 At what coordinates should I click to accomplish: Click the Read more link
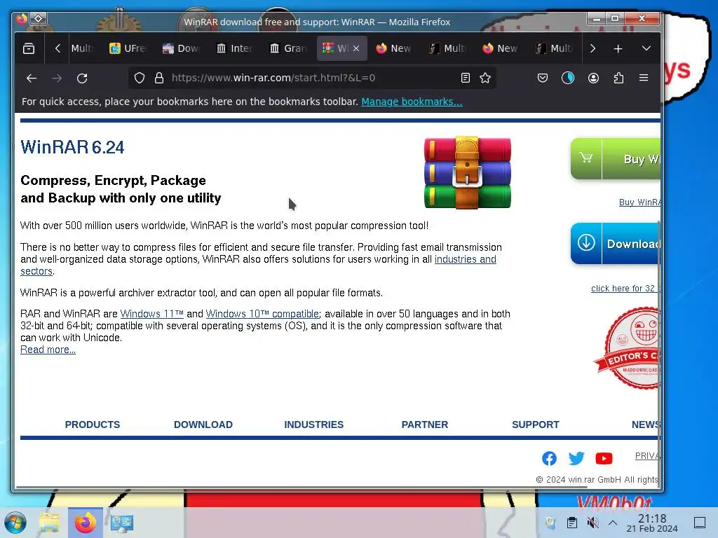tap(48, 350)
